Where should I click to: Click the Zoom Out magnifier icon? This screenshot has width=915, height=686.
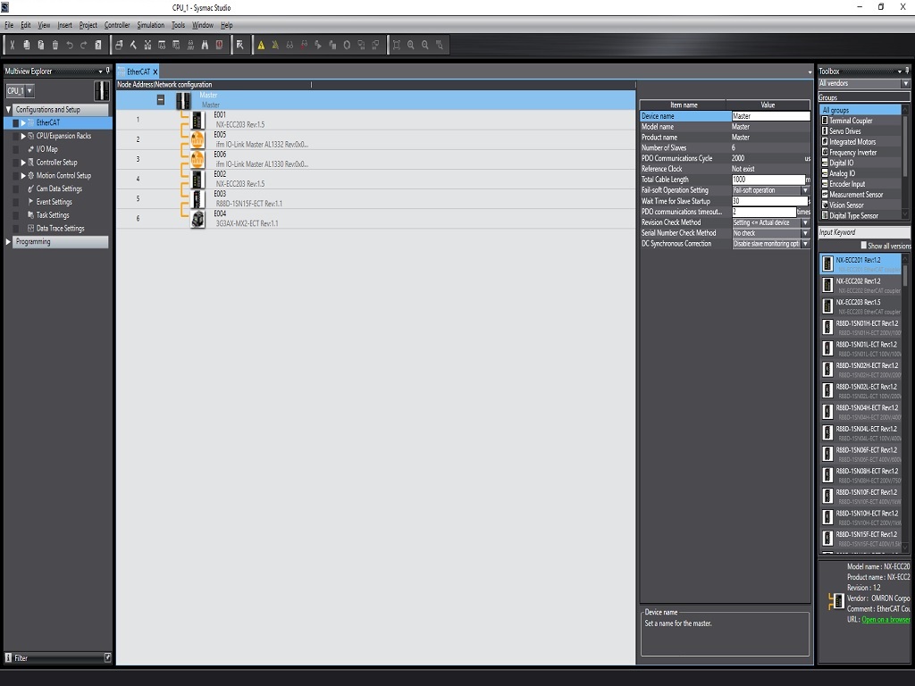click(424, 45)
